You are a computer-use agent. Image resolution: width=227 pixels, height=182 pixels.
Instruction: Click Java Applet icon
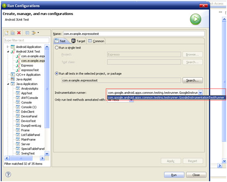[x=13, y=79]
